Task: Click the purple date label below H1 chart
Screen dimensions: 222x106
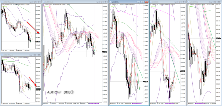Action: (x=170, y=103)
